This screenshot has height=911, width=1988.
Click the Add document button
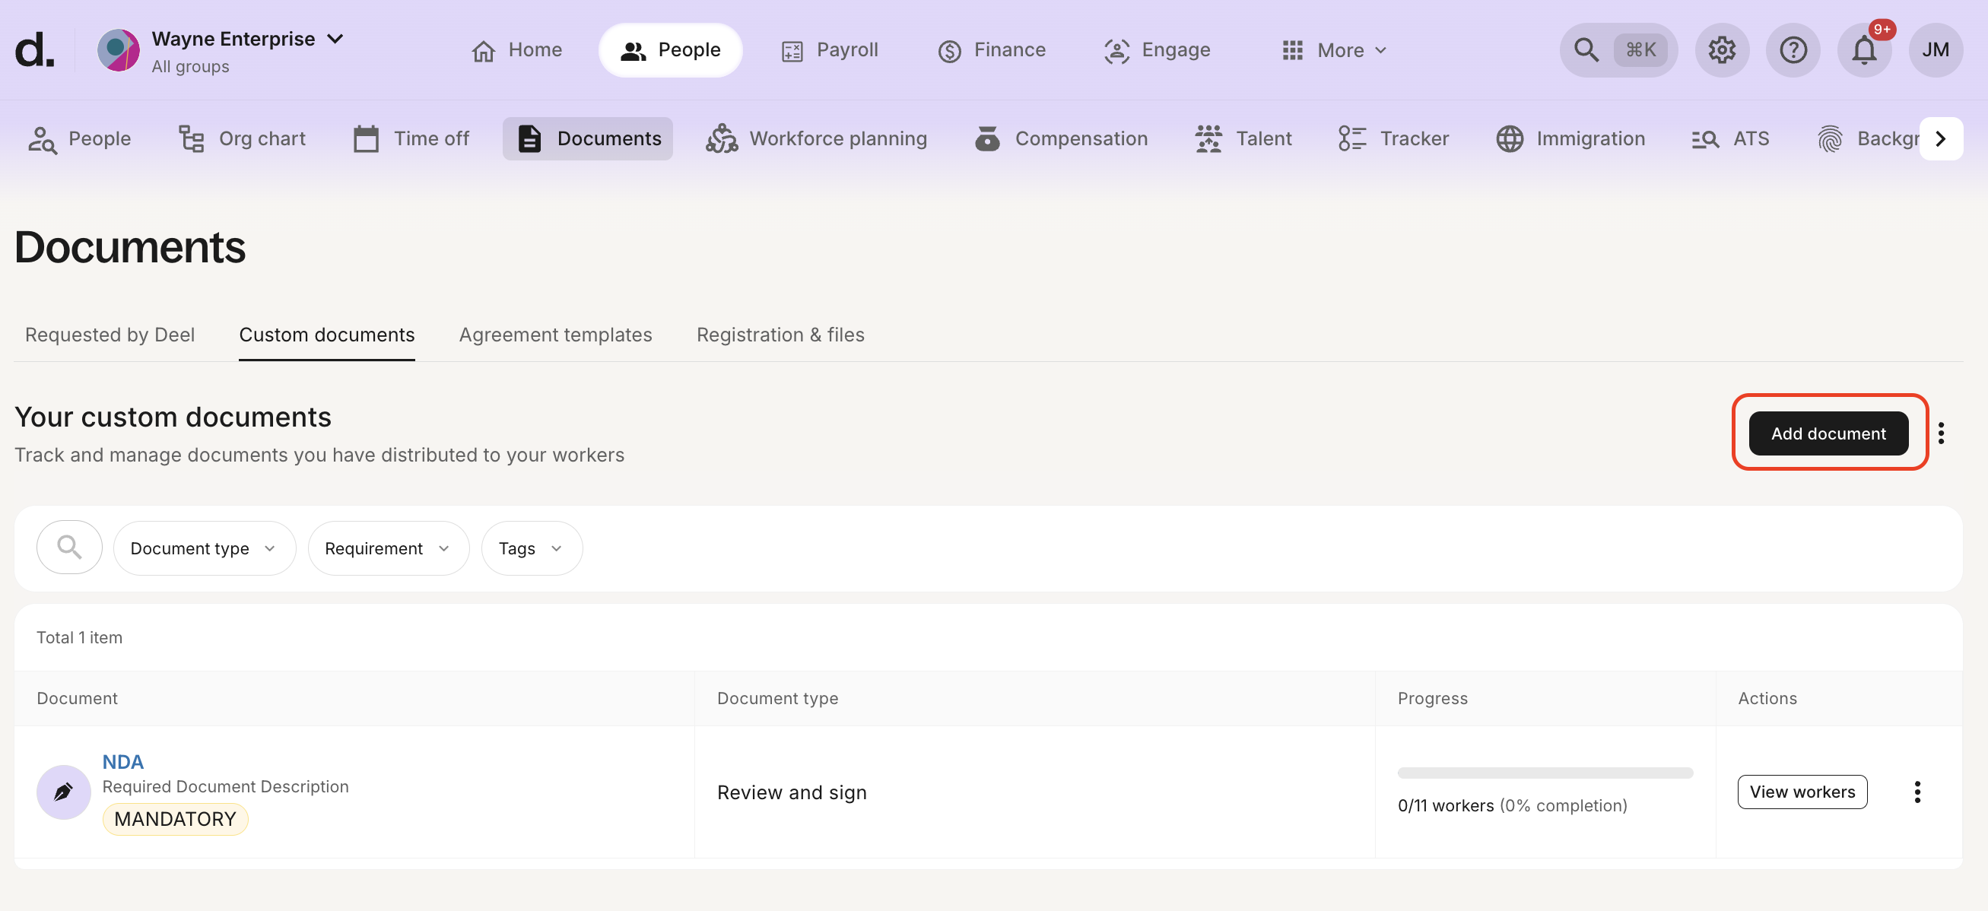(x=1828, y=433)
